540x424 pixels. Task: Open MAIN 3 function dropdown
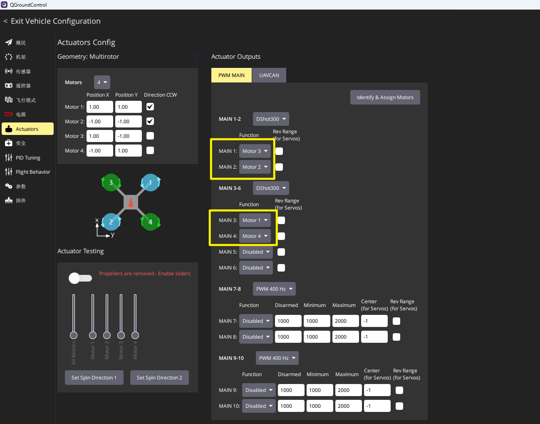255,220
